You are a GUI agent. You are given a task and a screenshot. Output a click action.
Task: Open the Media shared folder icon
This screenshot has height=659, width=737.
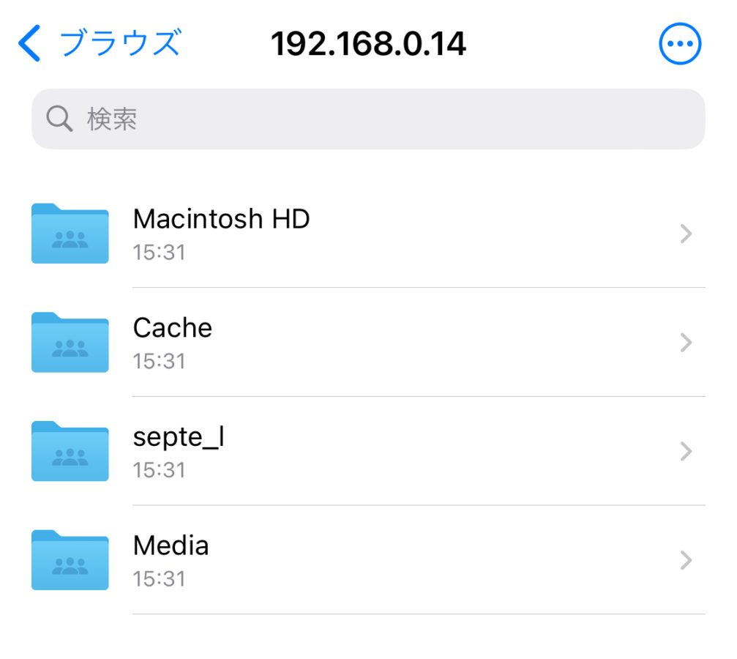pyautogui.click(x=70, y=559)
